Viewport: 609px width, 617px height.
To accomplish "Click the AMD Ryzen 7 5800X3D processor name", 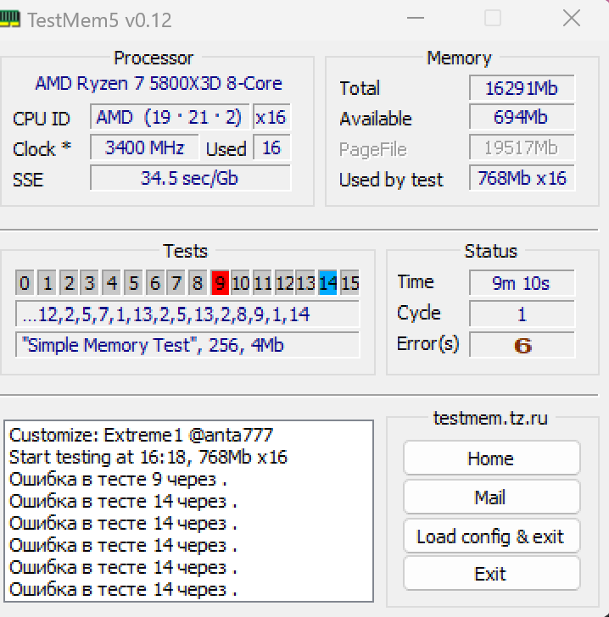I will (x=159, y=83).
